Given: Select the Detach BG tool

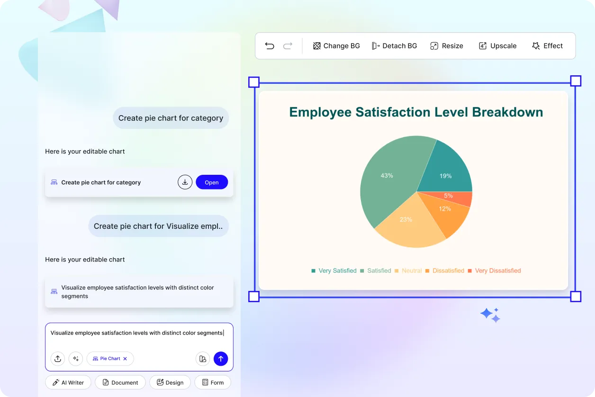Looking at the screenshot, I should pyautogui.click(x=395, y=46).
